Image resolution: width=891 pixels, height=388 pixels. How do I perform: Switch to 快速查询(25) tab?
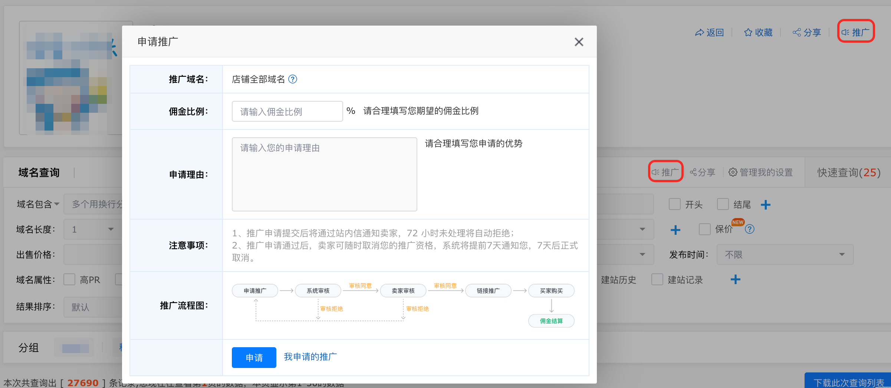pos(848,172)
